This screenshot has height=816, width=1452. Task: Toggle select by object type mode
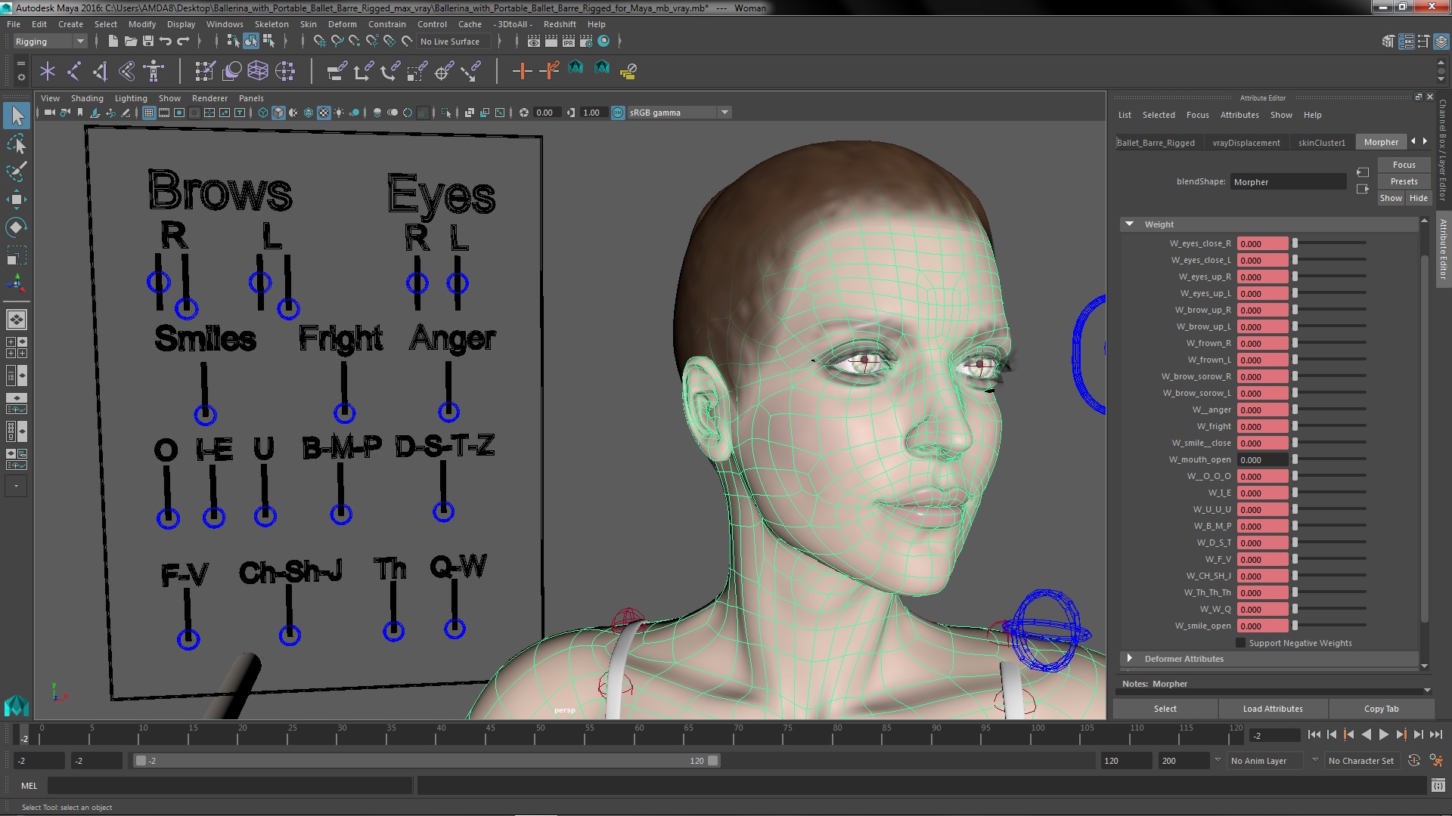pos(251,41)
